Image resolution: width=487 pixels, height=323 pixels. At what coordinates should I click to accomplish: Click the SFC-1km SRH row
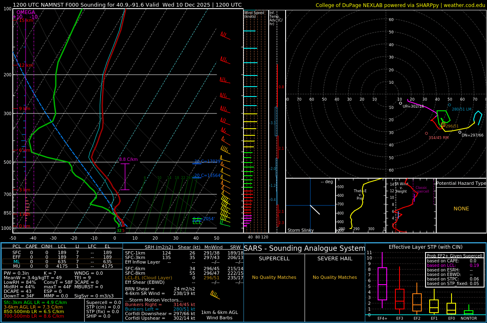click(x=184, y=253)
